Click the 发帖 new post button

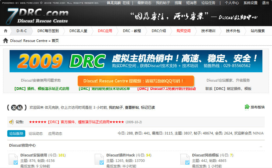click(17, 108)
